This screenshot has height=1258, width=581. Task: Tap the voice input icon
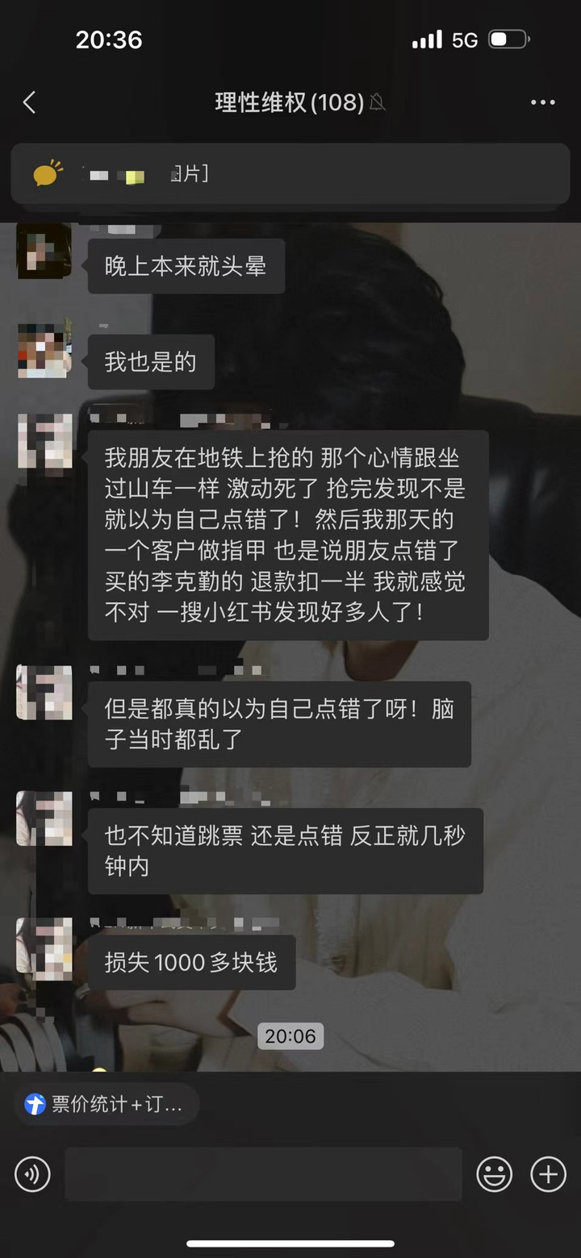pyautogui.click(x=32, y=1174)
